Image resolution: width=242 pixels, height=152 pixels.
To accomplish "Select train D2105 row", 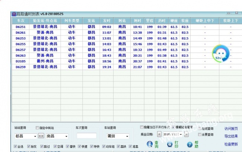I will [127, 61].
